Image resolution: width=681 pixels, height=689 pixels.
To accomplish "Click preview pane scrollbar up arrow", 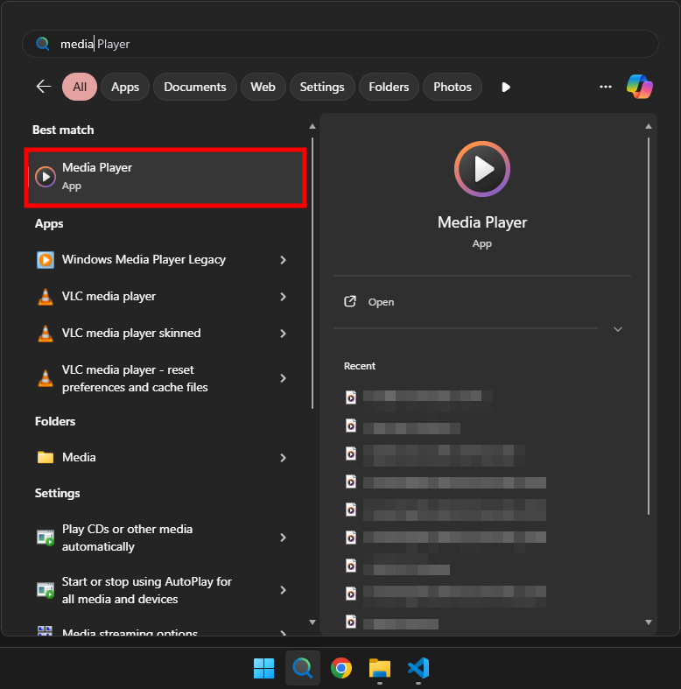I will pos(649,127).
